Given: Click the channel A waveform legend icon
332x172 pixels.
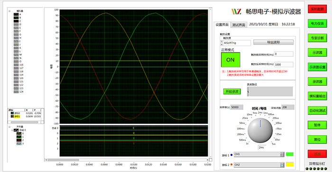Looking at the screenshot, I should 16,14.
